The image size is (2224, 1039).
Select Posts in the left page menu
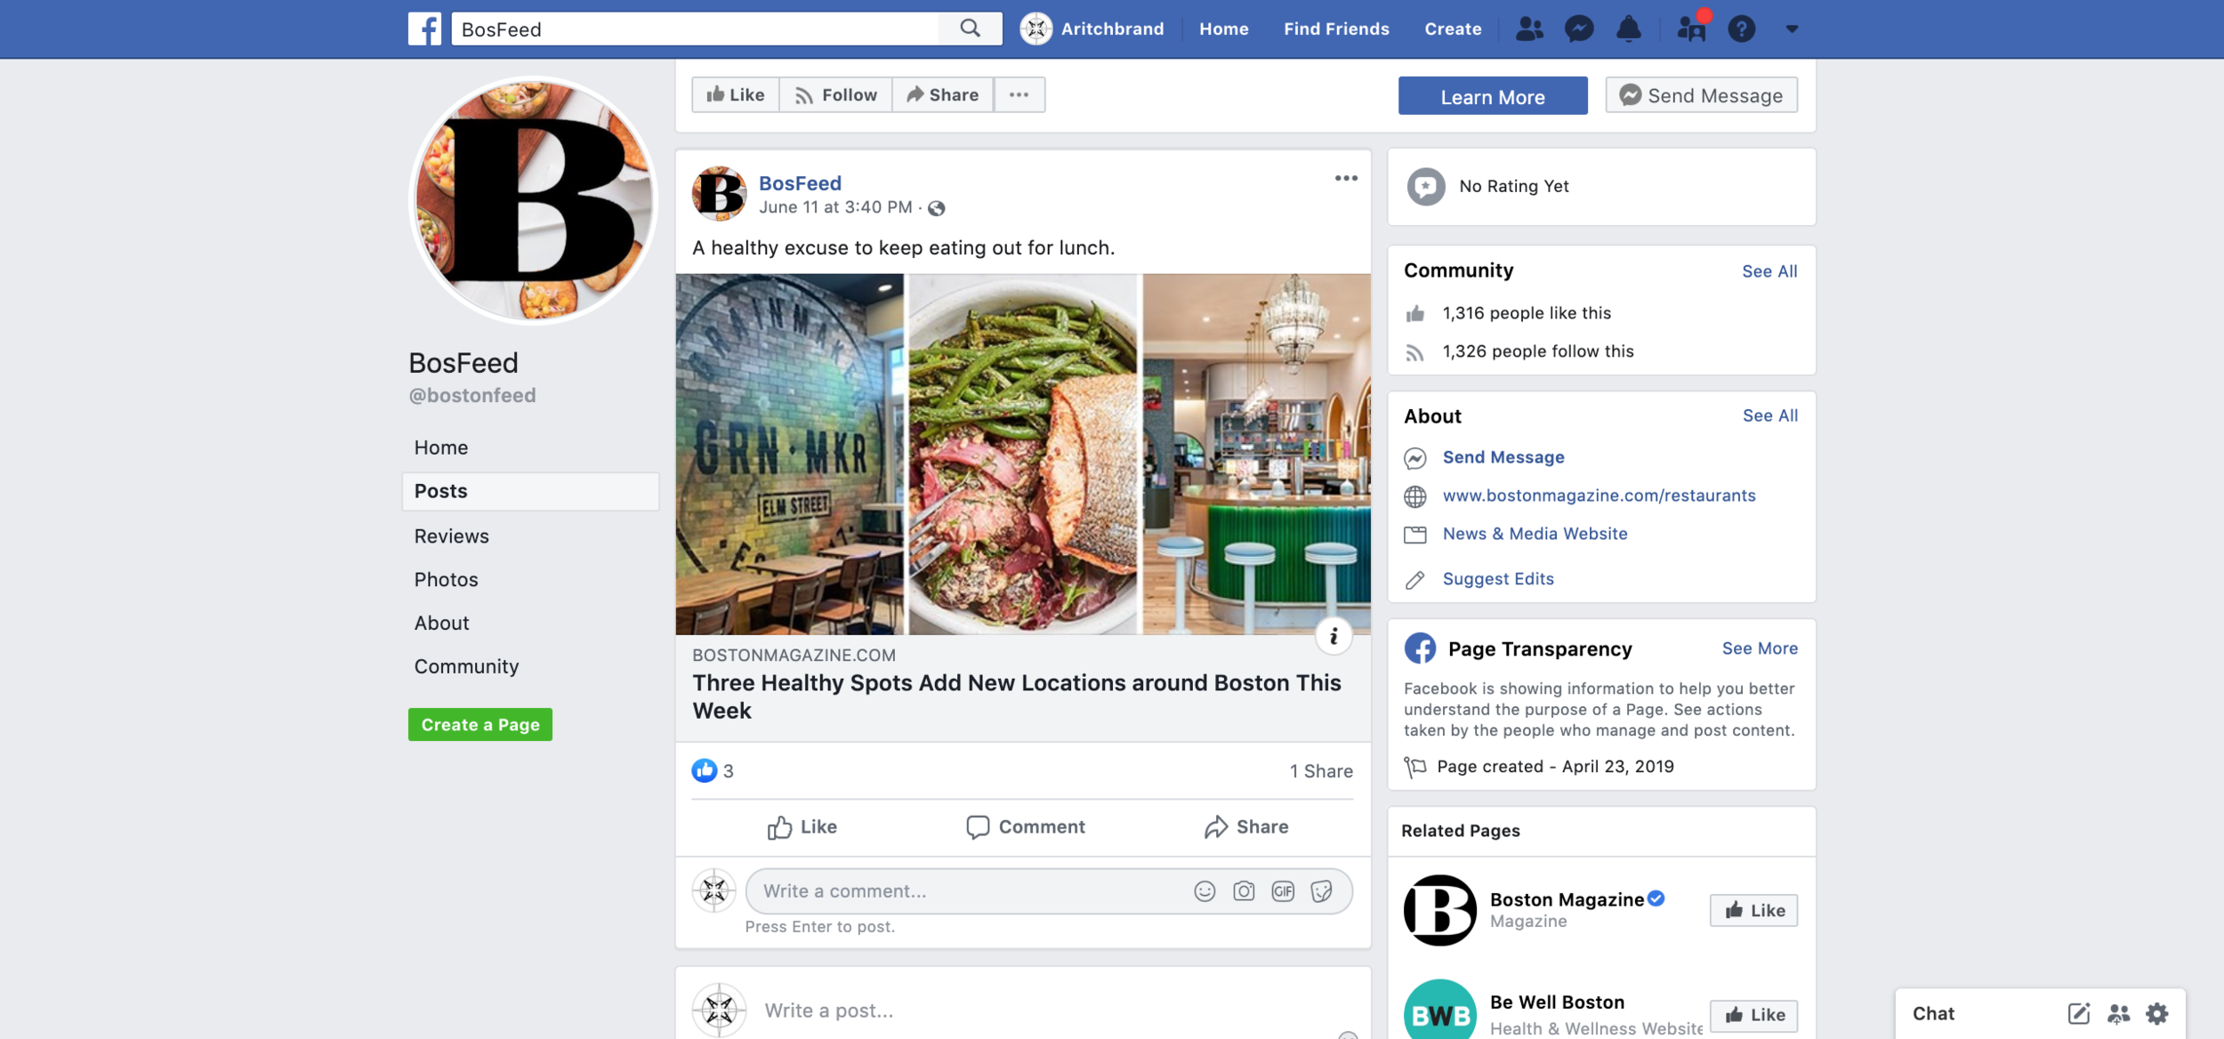point(530,491)
